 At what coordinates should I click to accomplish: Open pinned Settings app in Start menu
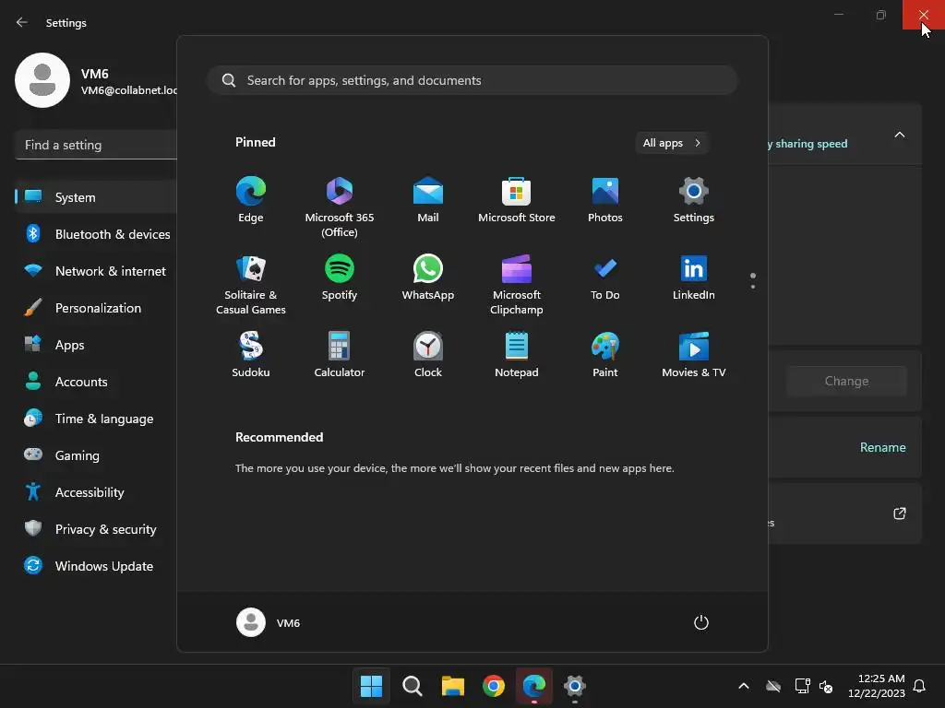click(694, 200)
